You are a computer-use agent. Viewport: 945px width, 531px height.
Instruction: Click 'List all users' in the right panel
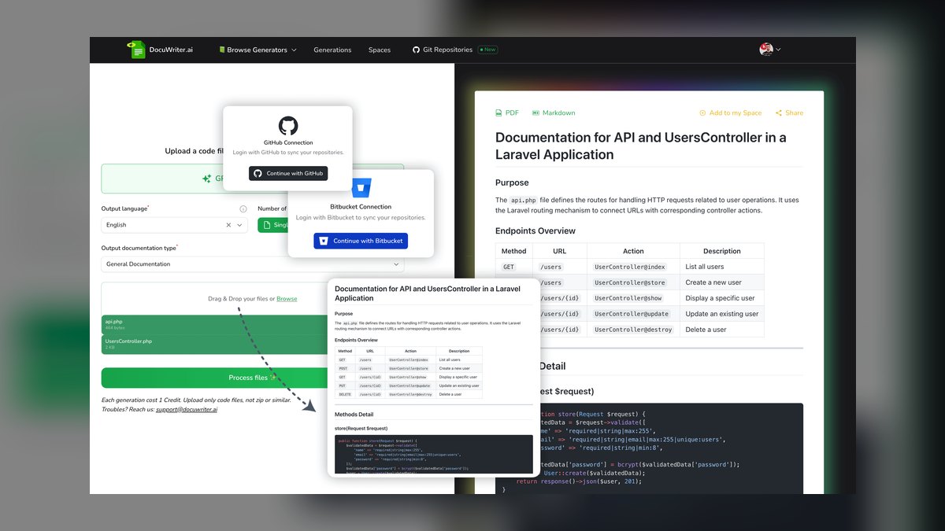tap(705, 267)
